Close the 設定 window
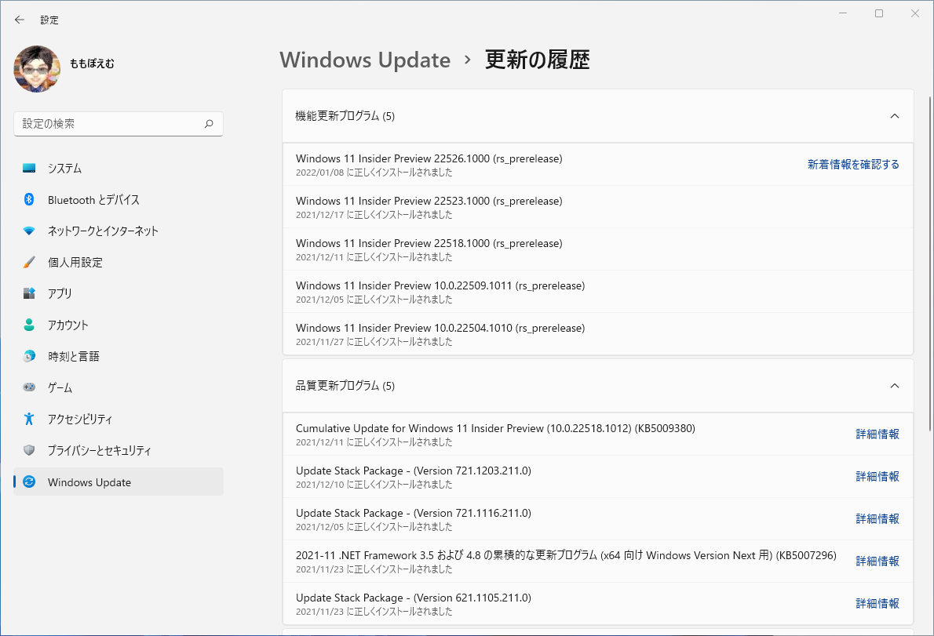This screenshot has width=934, height=636. pyautogui.click(x=915, y=13)
